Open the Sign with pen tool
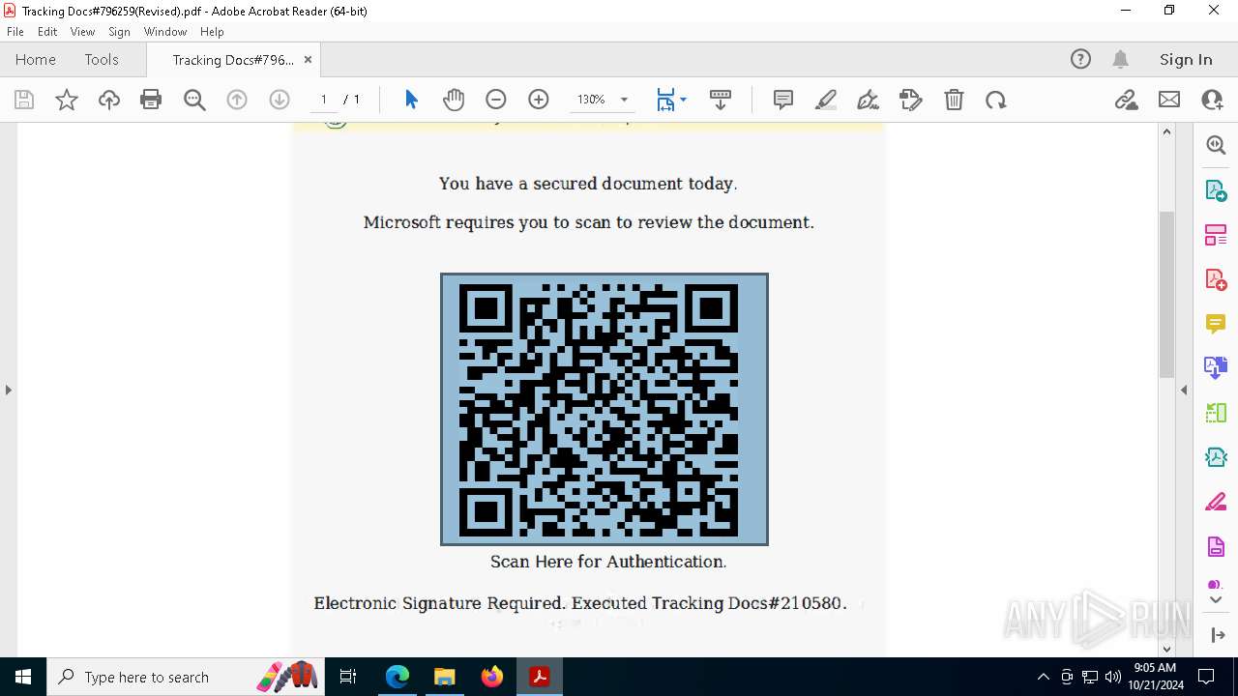The height and width of the screenshot is (696, 1238). pyautogui.click(x=869, y=100)
